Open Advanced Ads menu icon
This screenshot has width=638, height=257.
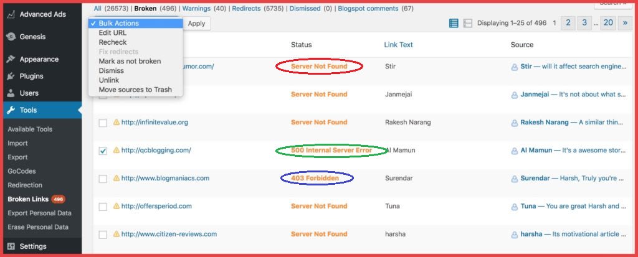11,14
